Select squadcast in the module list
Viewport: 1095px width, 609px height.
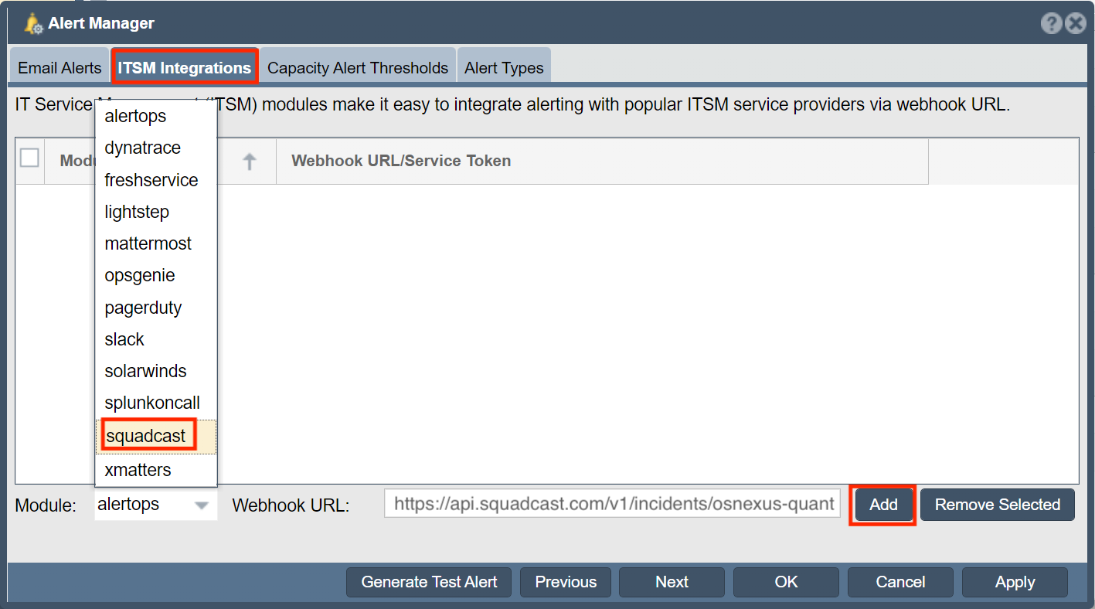point(156,436)
